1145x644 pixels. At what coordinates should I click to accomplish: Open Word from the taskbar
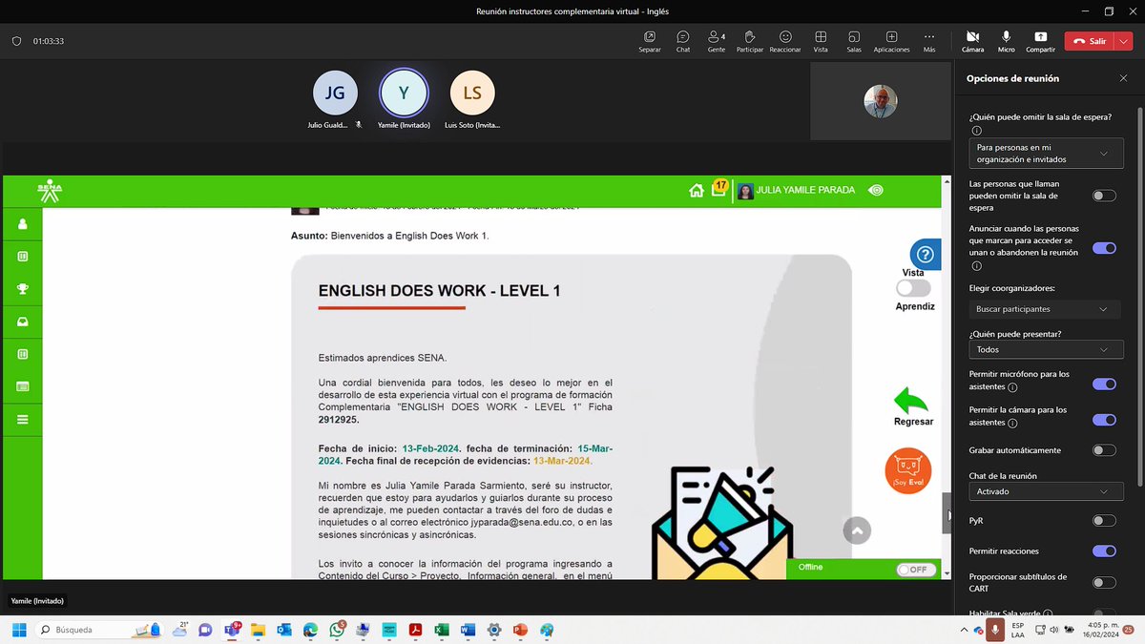pos(468,630)
